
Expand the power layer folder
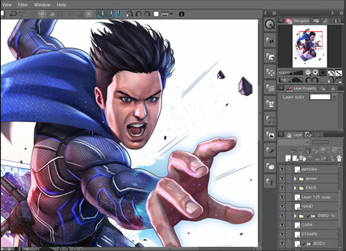click(295, 179)
